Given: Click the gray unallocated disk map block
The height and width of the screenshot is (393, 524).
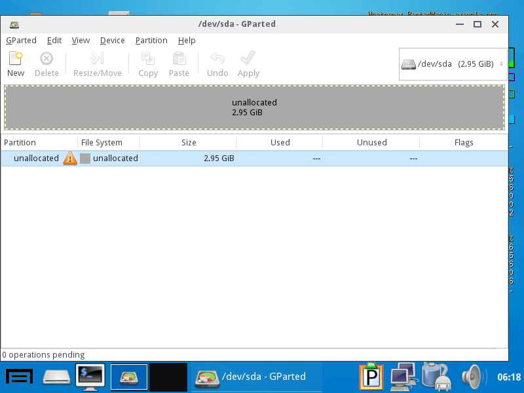Looking at the screenshot, I should tap(254, 107).
